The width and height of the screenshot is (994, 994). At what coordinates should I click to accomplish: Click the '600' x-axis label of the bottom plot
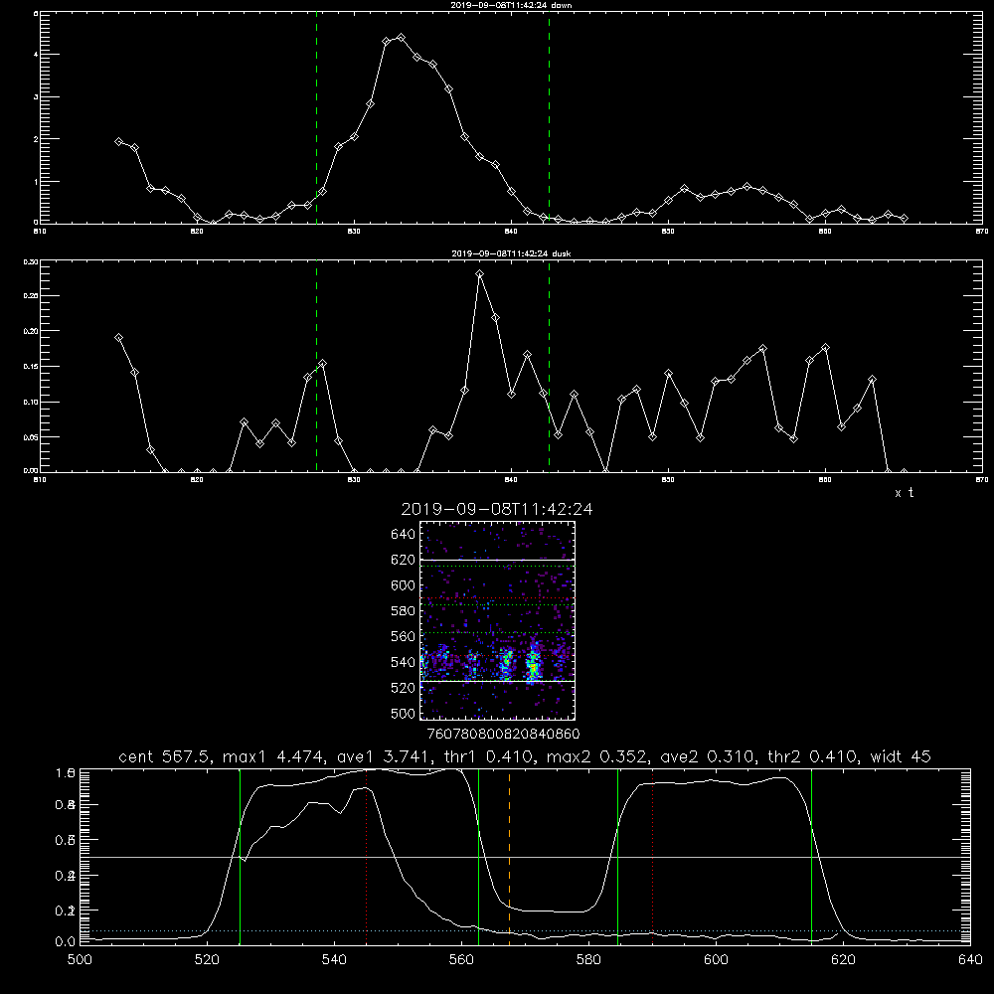pos(717,960)
